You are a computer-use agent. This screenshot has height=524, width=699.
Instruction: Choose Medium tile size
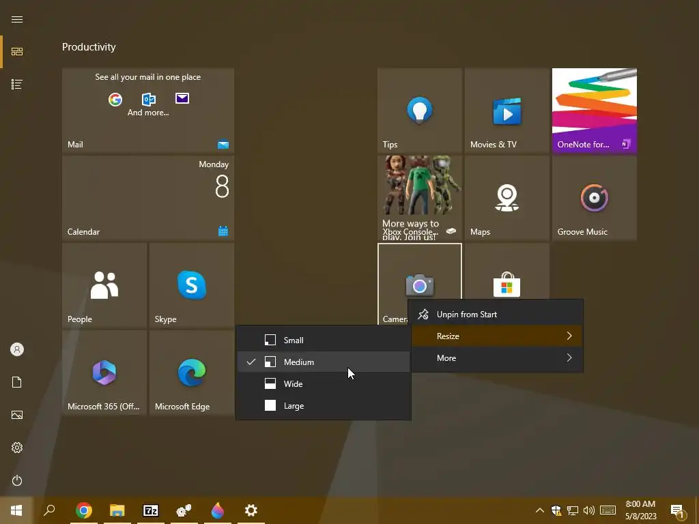click(x=324, y=362)
